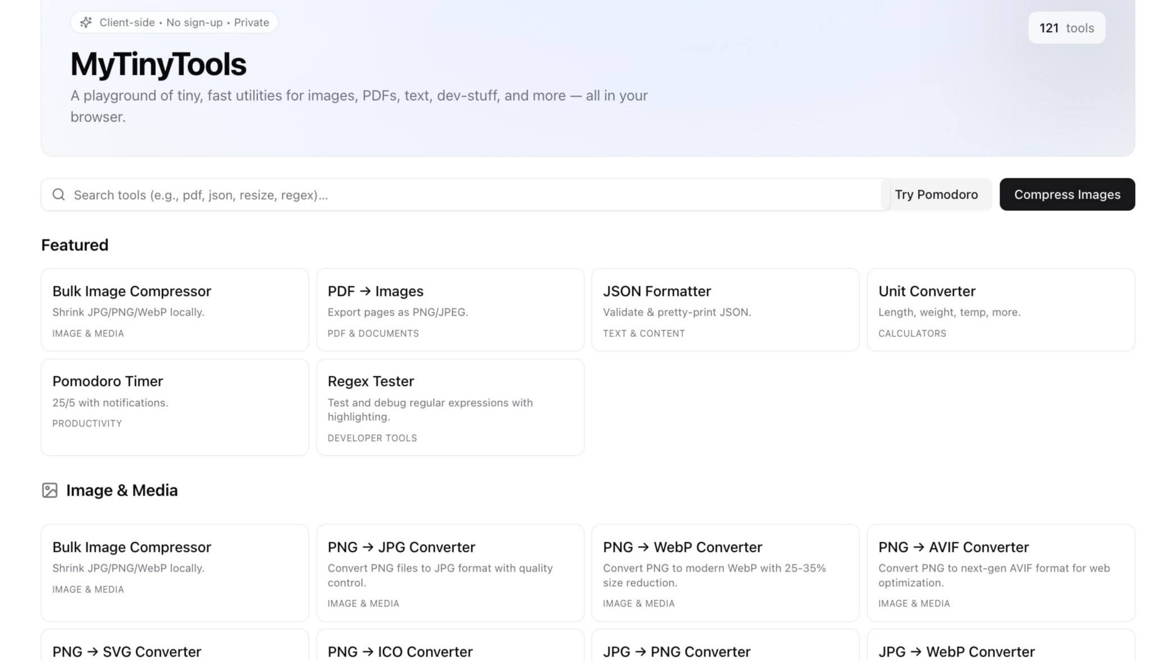Click the Featured section heading
This screenshot has width=1175, height=661.
tap(75, 245)
